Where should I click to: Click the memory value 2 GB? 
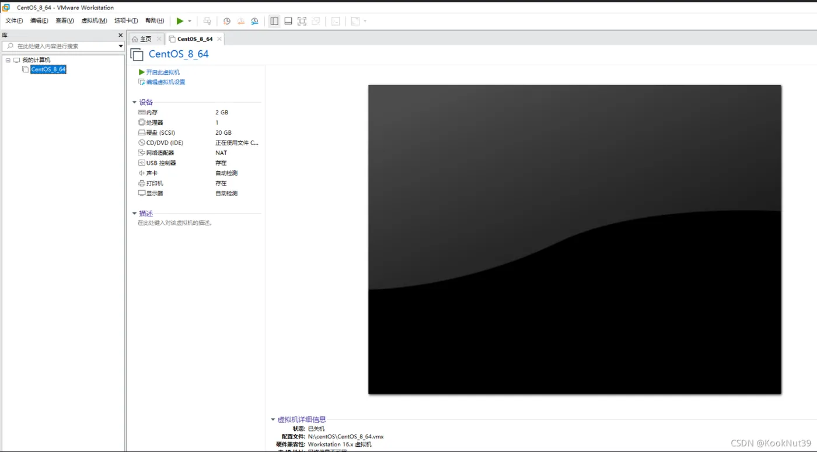[x=222, y=112]
